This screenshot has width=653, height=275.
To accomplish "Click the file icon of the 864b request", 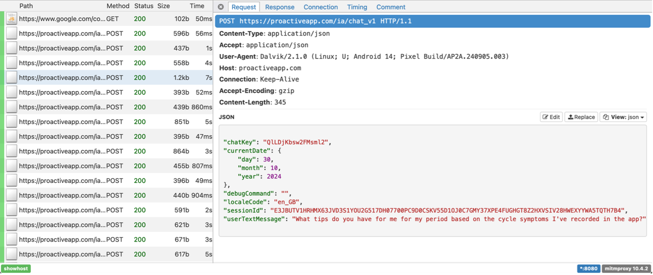I will tap(11, 151).
